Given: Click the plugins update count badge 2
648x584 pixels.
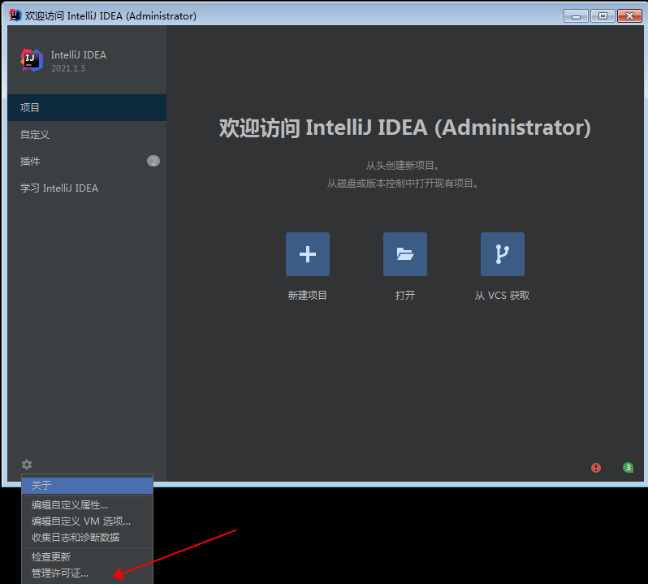Looking at the screenshot, I should pyautogui.click(x=153, y=161).
